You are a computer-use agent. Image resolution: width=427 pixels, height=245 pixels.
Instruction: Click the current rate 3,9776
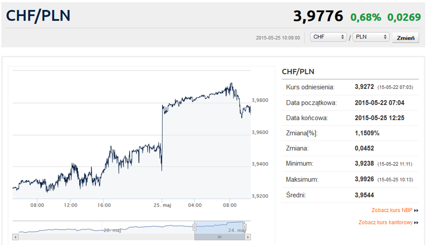[x=318, y=16]
